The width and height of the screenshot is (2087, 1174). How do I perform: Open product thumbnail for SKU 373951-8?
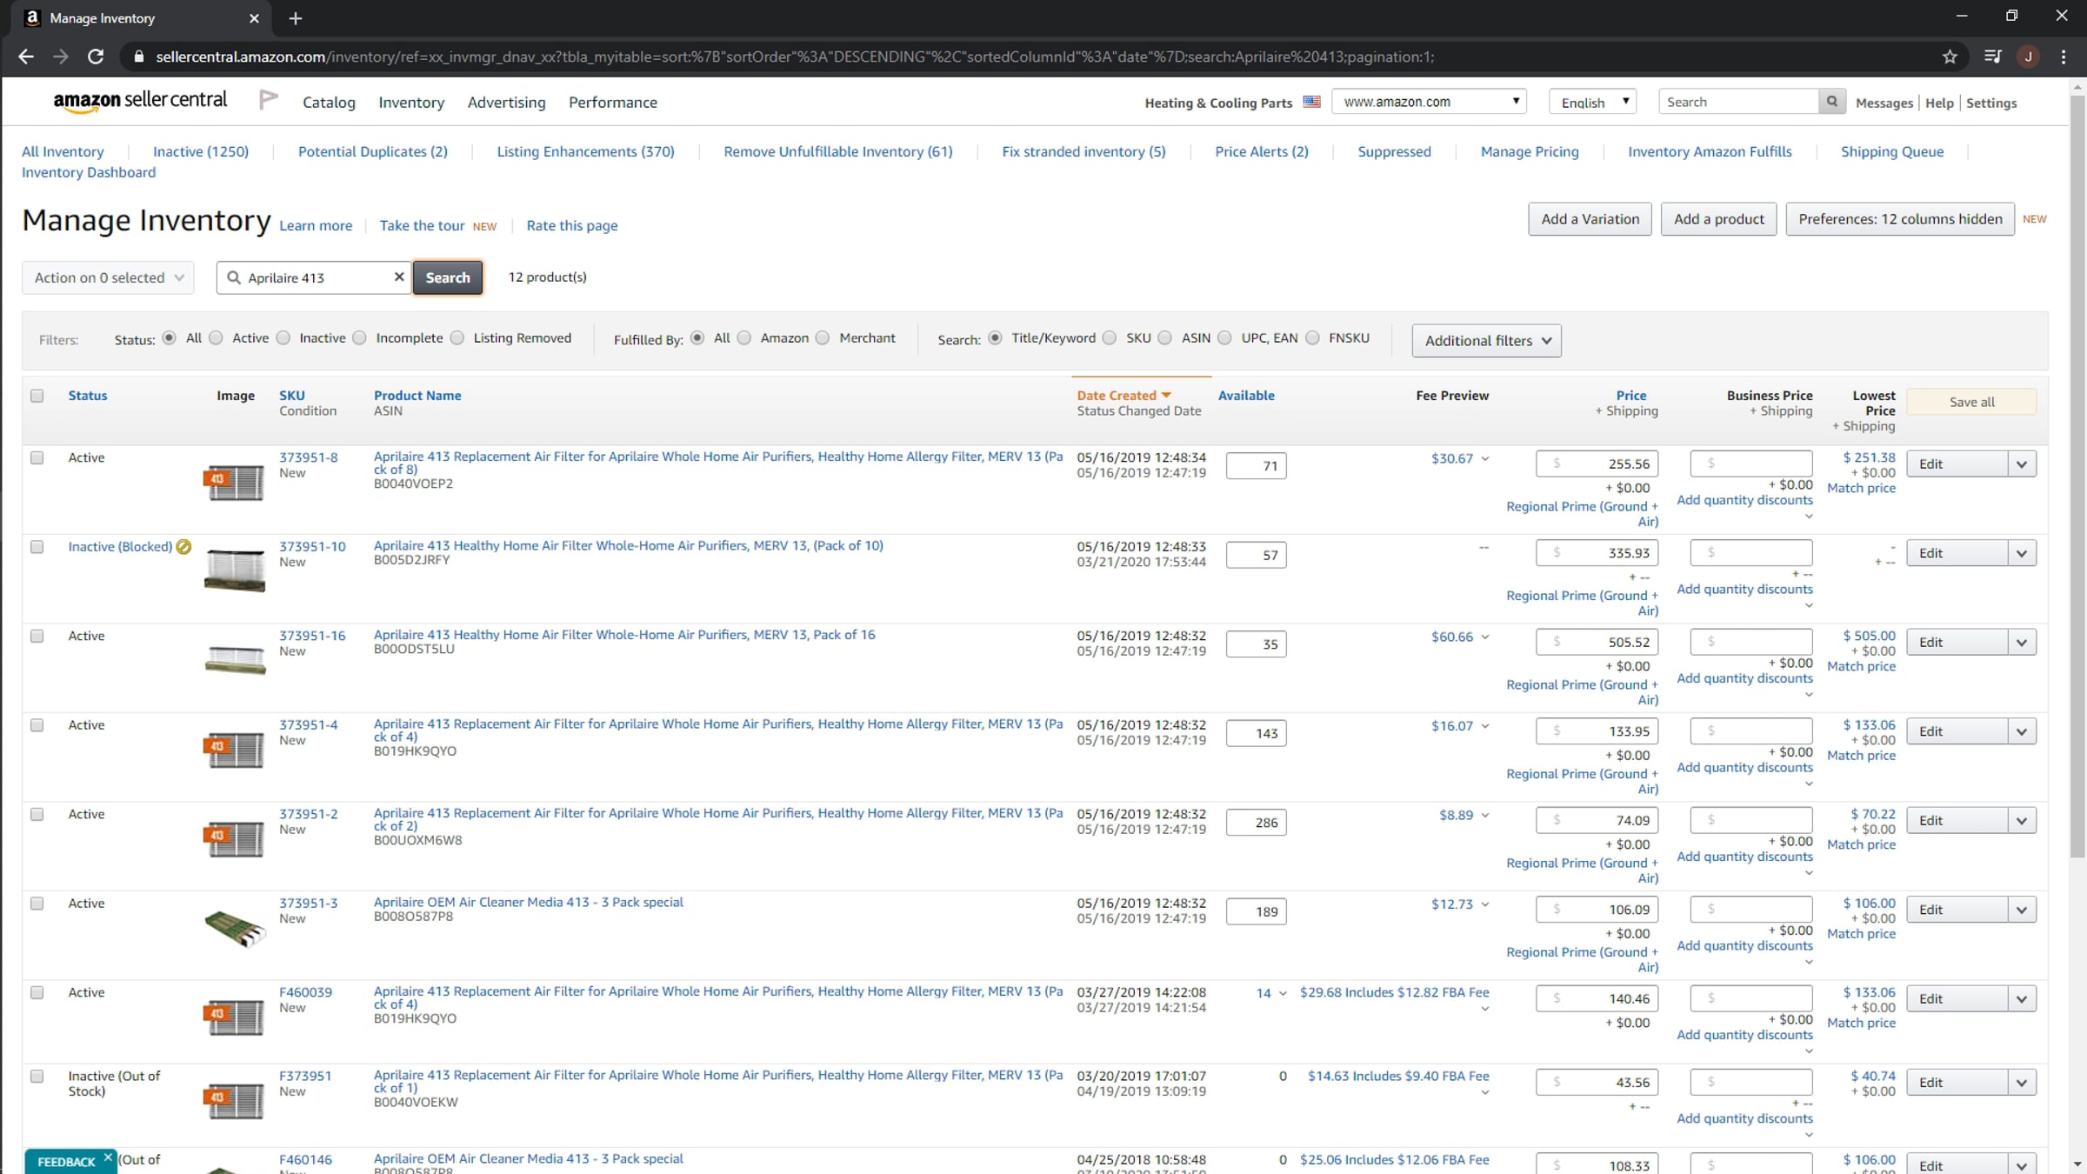tap(234, 482)
